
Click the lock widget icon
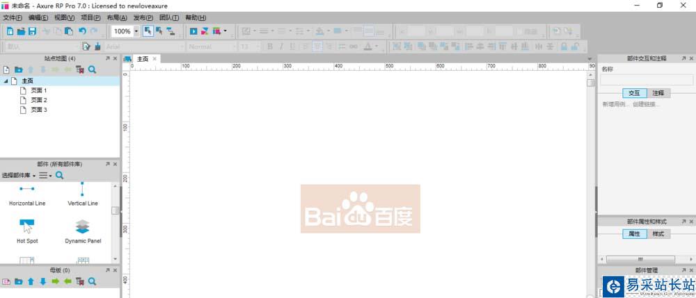[564, 47]
